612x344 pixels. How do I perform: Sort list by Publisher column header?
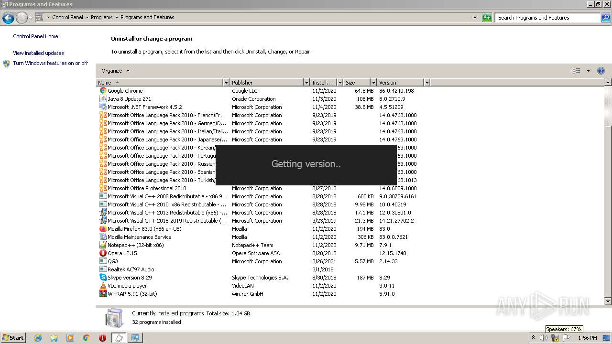pyautogui.click(x=267, y=83)
